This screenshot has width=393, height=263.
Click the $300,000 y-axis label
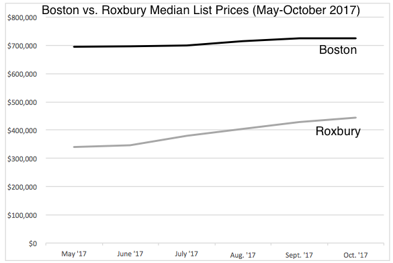(x=22, y=159)
